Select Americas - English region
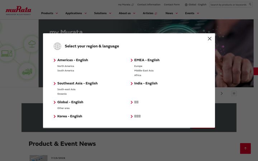The width and height of the screenshot is (258, 161). pyautogui.click(x=72, y=60)
